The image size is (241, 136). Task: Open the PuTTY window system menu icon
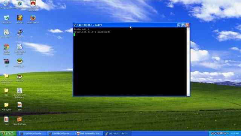[x=75, y=25]
